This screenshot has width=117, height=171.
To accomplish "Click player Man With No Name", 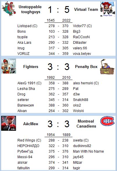I will (x=88, y=151).
